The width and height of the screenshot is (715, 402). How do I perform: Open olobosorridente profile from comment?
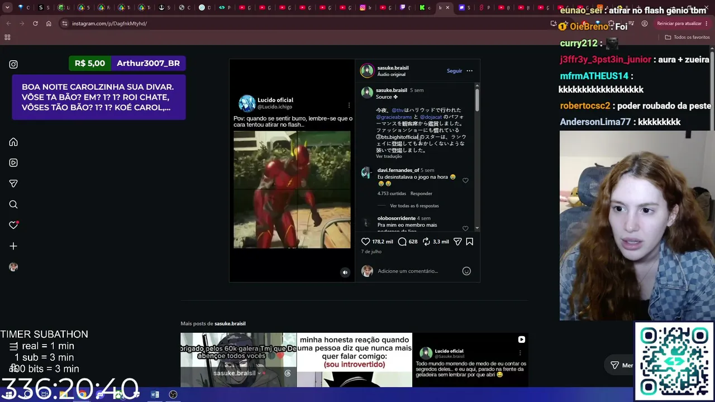tap(397, 218)
